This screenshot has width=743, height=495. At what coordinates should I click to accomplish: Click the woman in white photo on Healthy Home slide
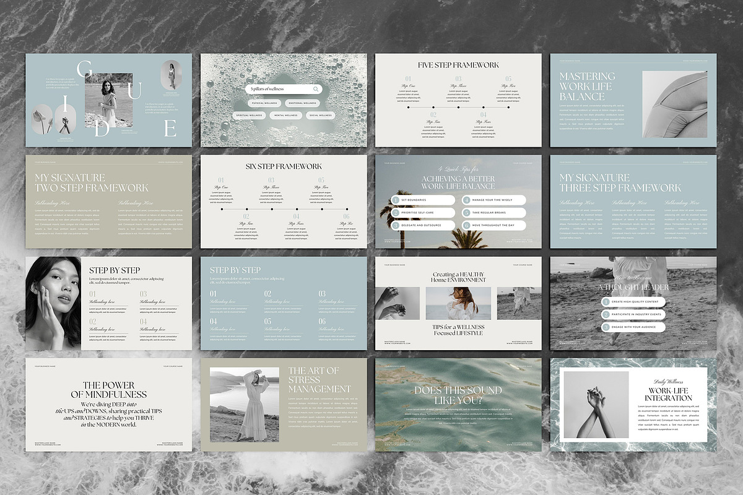click(x=458, y=303)
